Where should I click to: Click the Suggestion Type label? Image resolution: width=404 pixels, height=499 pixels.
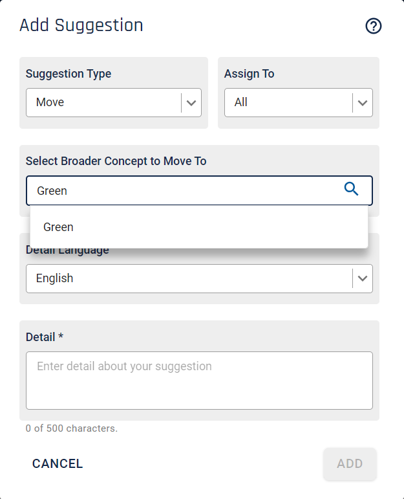[x=69, y=74]
